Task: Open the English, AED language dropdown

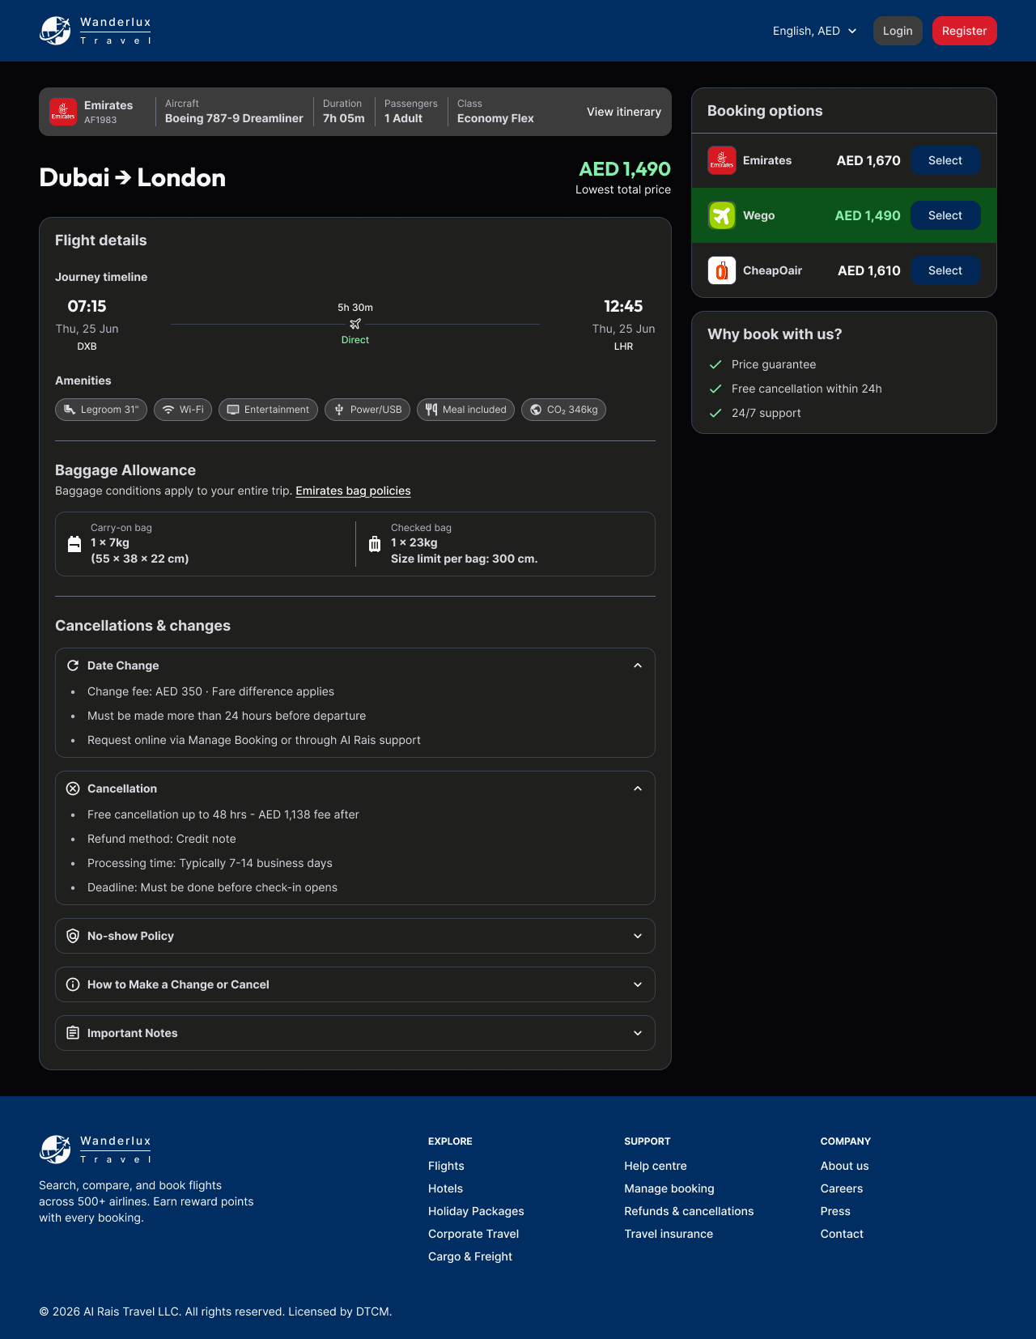Action: coord(814,31)
